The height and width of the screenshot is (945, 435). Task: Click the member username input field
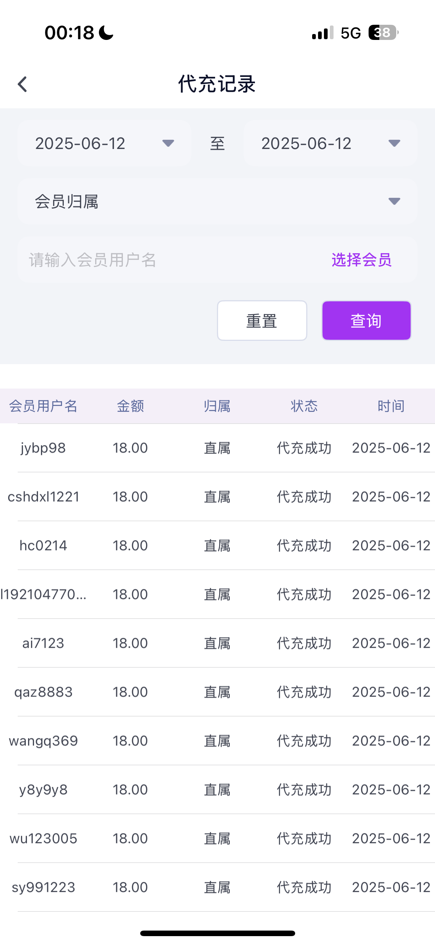coord(166,260)
